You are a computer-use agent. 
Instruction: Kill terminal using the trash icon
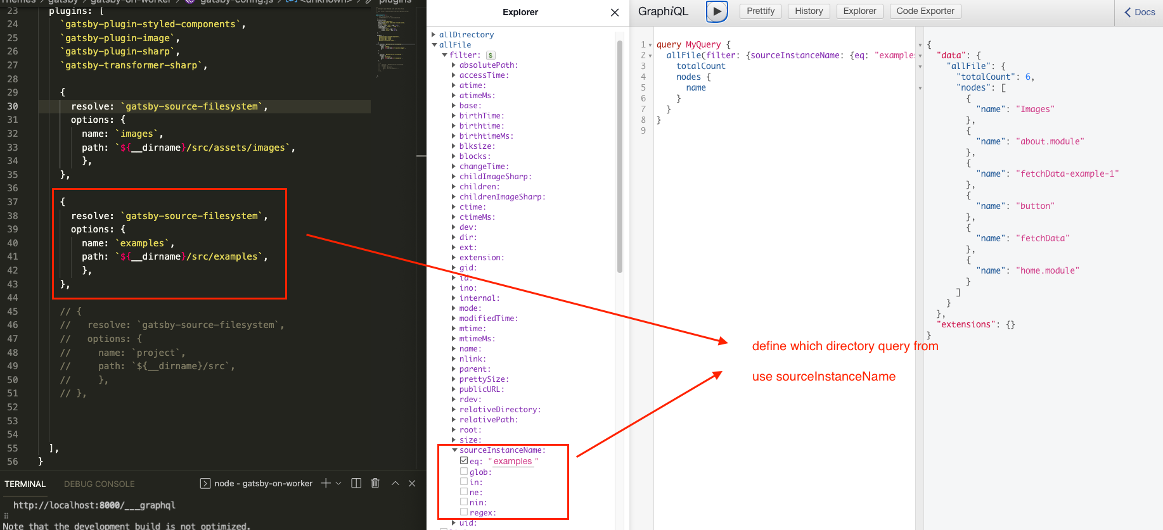(375, 483)
